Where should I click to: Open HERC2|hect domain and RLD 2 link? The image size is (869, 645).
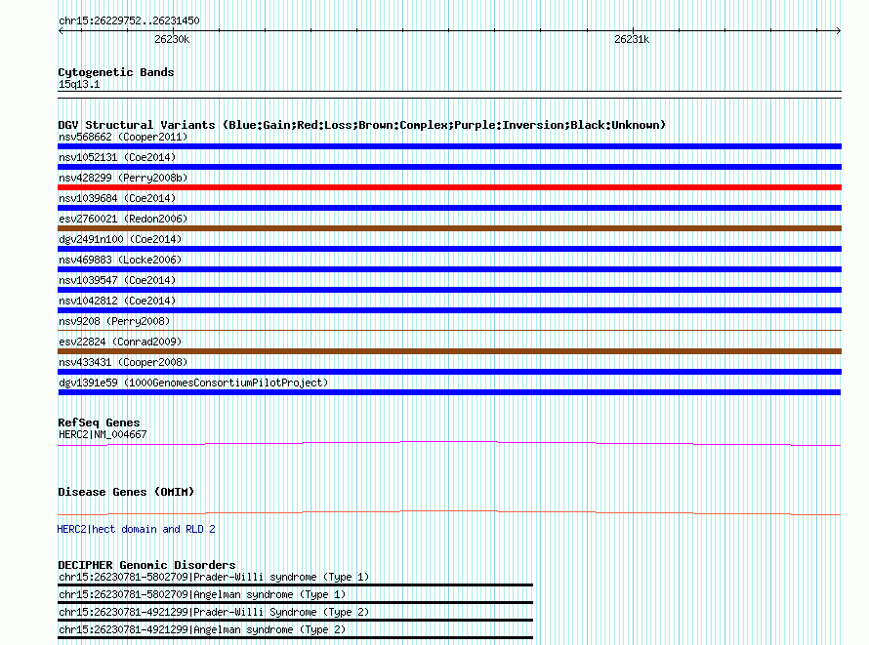137,529
